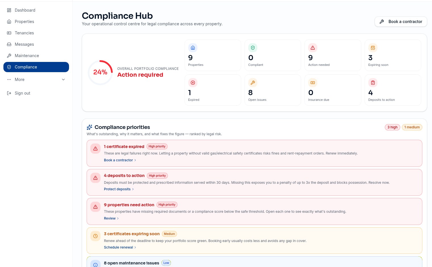
Task: Click the red X circle icon on Expired card
Action: click(193, 83)
